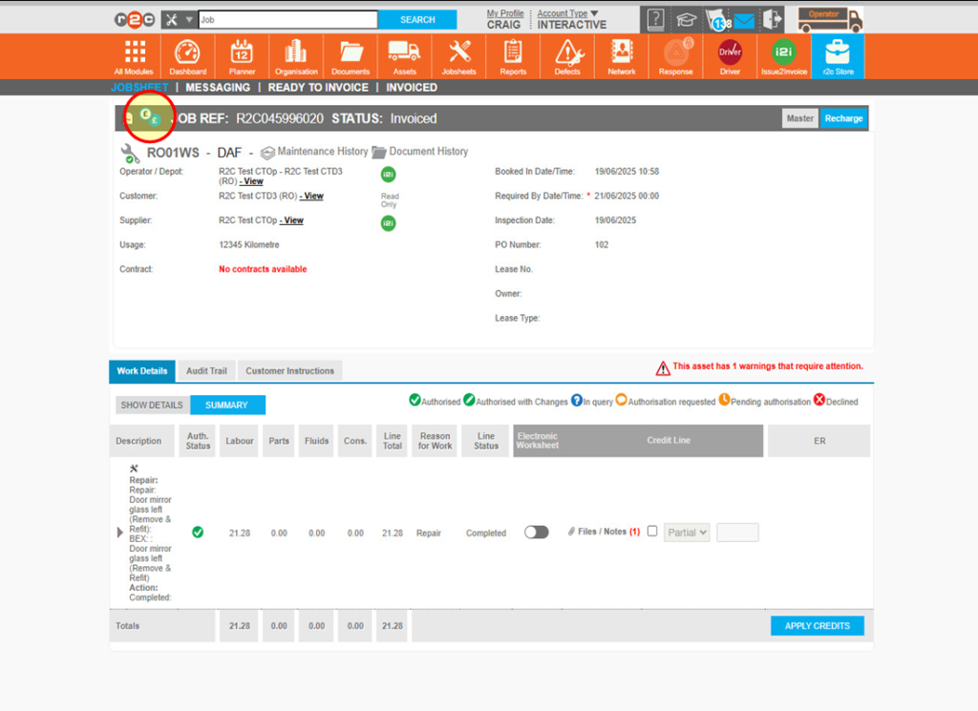Enable the credit line checkbox beside Partial dropdown
Viewport: 978px width, 711px height.
click(652, 532)
